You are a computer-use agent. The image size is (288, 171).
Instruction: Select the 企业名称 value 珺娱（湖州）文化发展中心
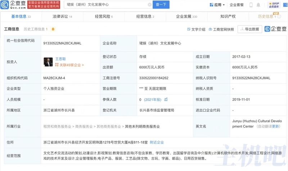(x=160, y=43)
